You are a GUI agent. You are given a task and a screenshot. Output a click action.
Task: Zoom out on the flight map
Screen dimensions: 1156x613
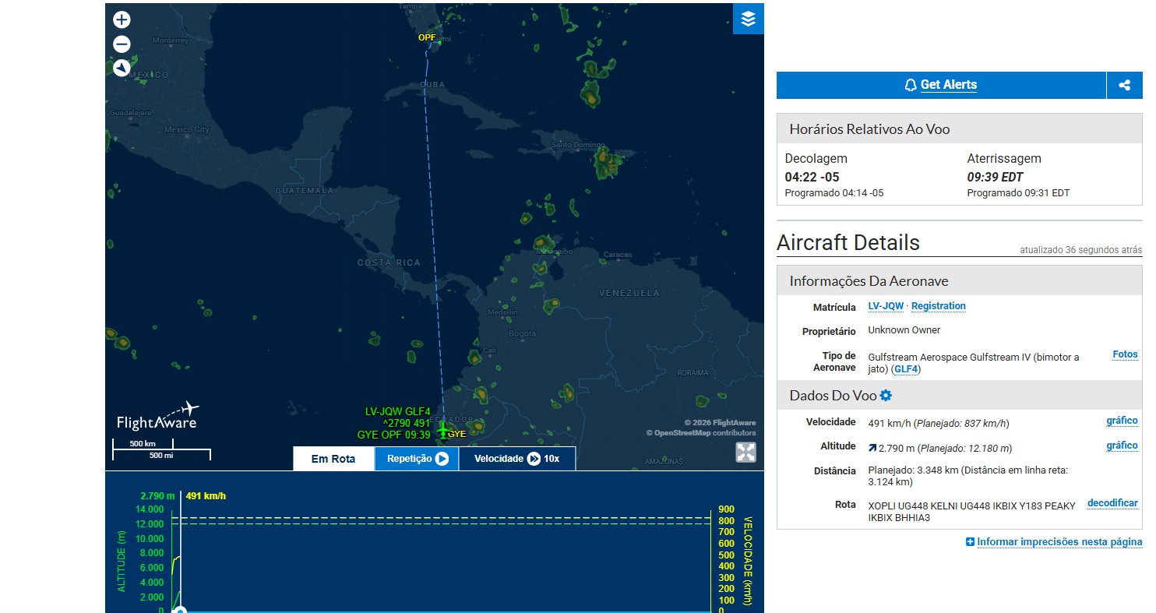point(122,44)
